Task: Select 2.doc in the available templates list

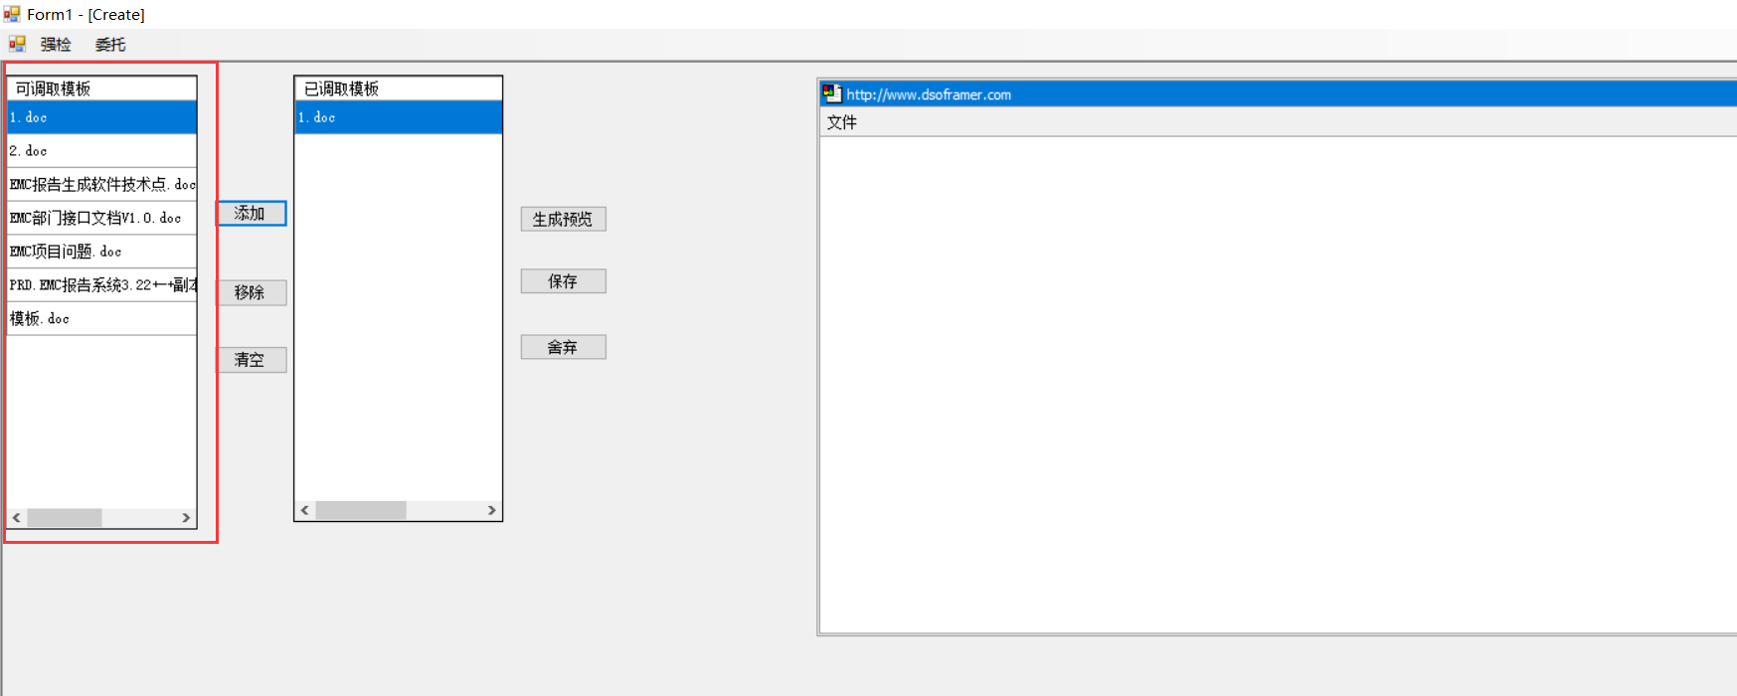Action: point(101,151)
